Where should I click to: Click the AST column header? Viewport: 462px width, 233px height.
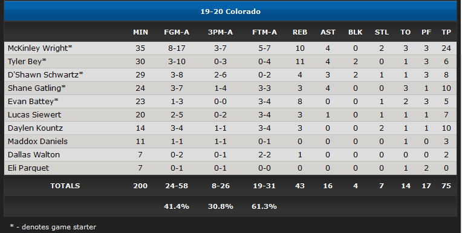click(328, 32)
